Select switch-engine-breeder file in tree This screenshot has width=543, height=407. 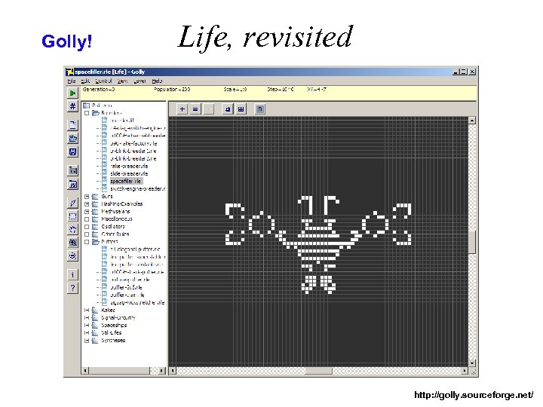click(x=137, y=188)
